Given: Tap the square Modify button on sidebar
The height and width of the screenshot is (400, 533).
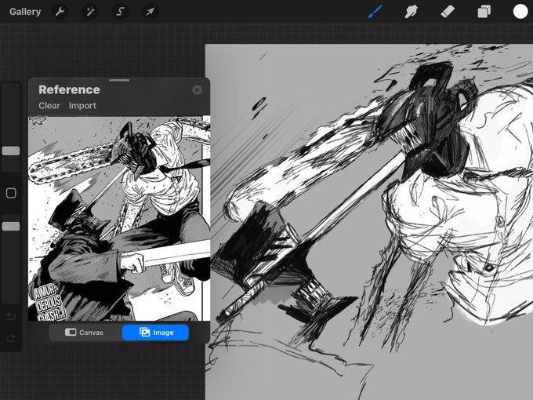Looking at the screenshot, I should [11, 193].
